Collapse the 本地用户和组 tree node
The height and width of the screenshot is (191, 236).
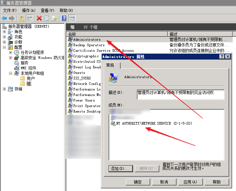[10, 73]
